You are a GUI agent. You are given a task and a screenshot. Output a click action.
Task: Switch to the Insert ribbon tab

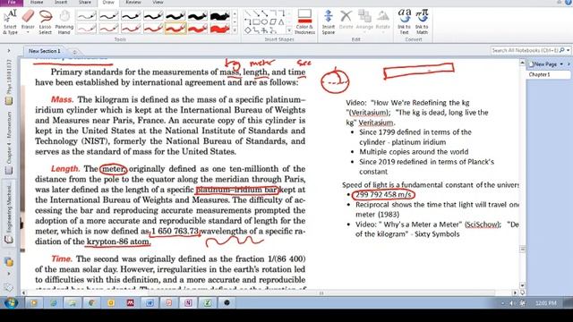(61, 3)
